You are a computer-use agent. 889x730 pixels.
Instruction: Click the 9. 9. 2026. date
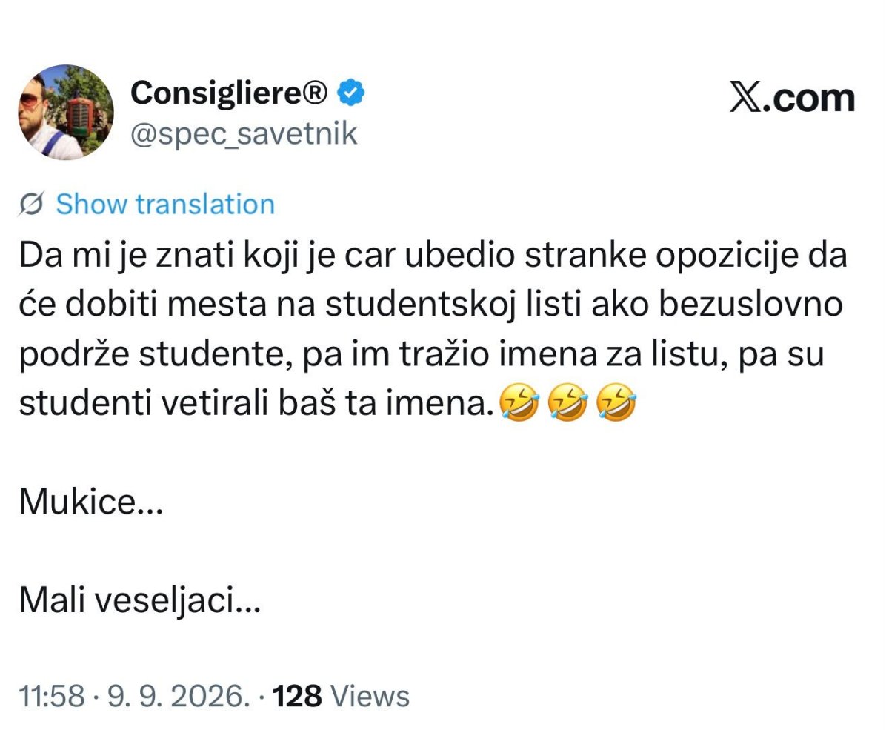click(177, 697)
